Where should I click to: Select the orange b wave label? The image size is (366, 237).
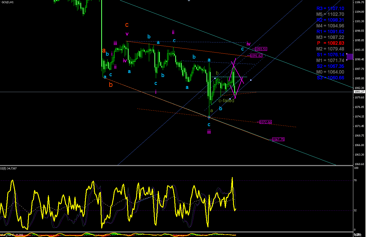[x=111, y=85]
